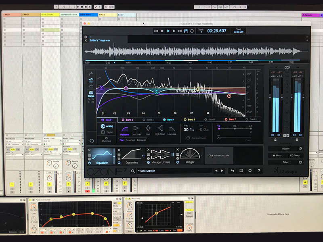
Task: Click the Ozone undo arrow
Action: pos(233,171)
